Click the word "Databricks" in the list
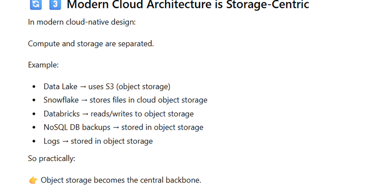Viewport: 389px width, 196px height. pos(62,114)
